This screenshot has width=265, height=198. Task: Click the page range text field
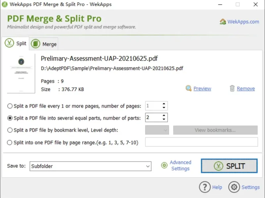click(201, 142)
